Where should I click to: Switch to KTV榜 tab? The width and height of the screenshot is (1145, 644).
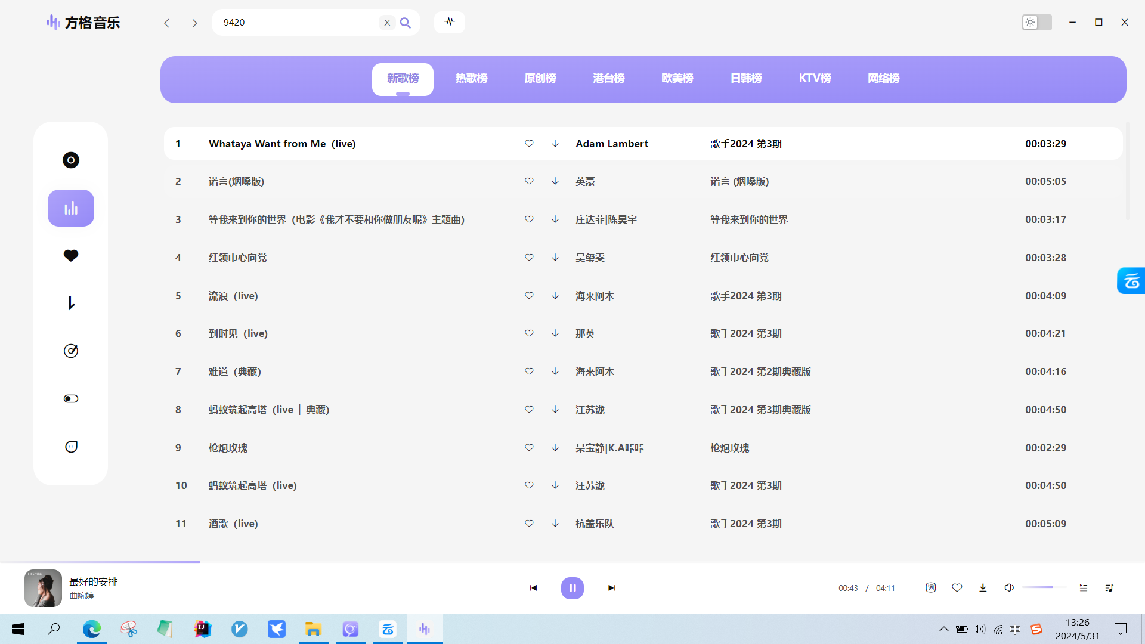[815, 78]
